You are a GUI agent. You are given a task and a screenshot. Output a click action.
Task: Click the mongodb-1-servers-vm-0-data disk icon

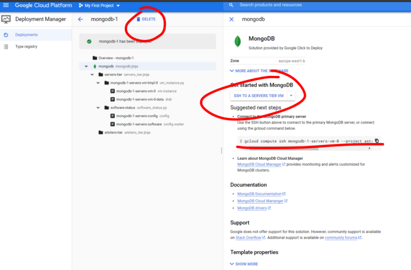(x=112, y=99)
